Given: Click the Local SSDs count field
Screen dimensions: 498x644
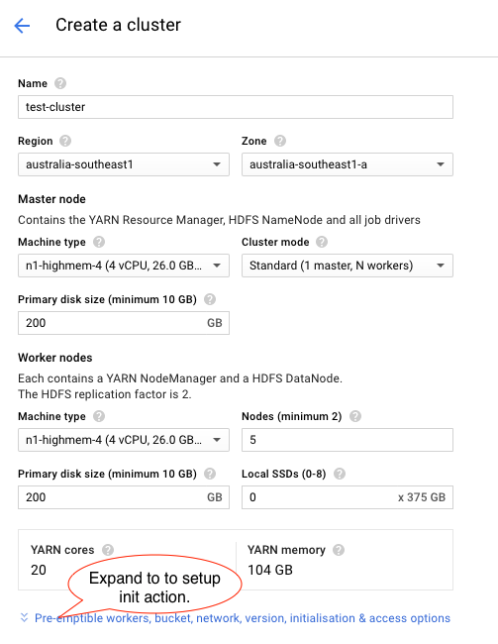Looking at the screenshot, I should pyautogui.click(x=348, y=497).
